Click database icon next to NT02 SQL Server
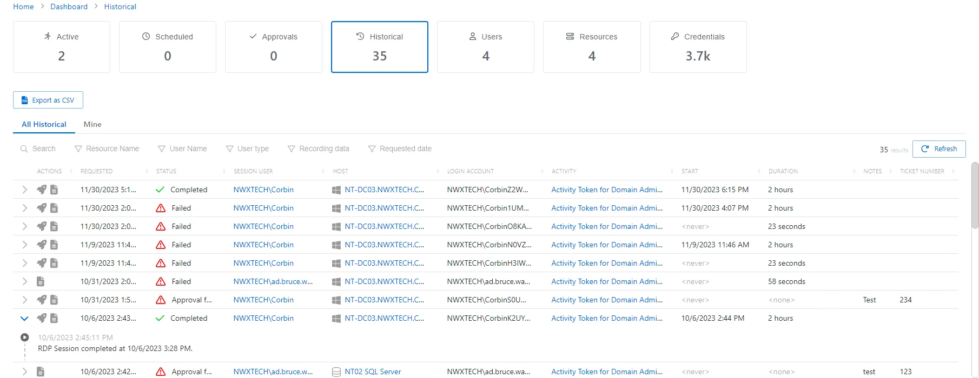The image size is (979, 378). click(336, 372)
